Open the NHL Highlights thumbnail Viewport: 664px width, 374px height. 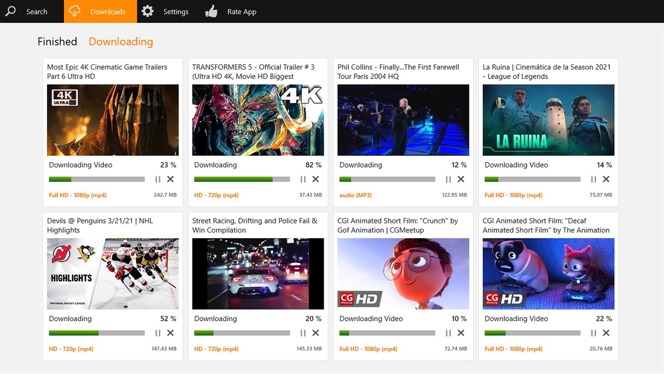coord(113,274)
